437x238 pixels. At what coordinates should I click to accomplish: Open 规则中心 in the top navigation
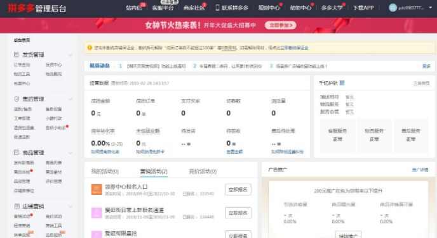click(x=269, y=8)
